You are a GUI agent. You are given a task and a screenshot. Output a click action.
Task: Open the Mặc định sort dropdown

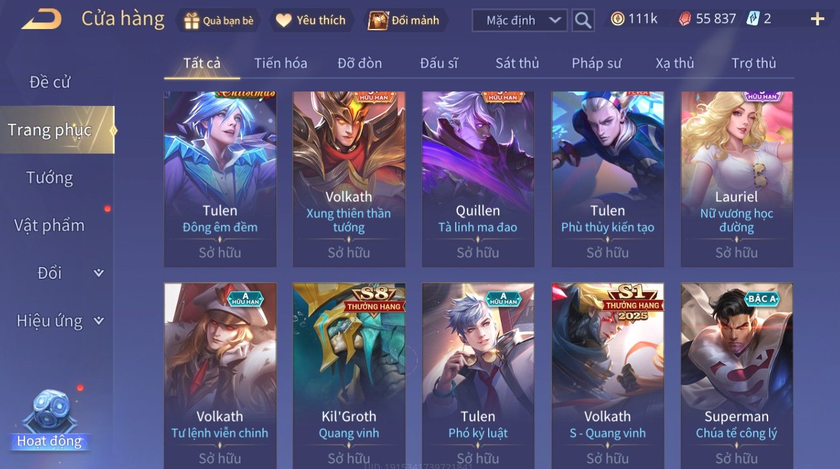click(x=520, y=21)
